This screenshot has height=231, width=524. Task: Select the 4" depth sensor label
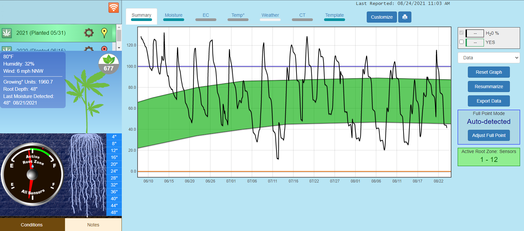click(114, 137)
